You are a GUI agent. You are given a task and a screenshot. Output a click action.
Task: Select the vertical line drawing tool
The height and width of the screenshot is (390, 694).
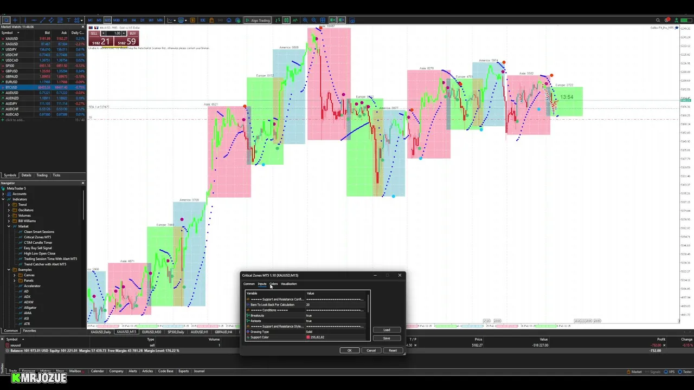tap(25, 20)
